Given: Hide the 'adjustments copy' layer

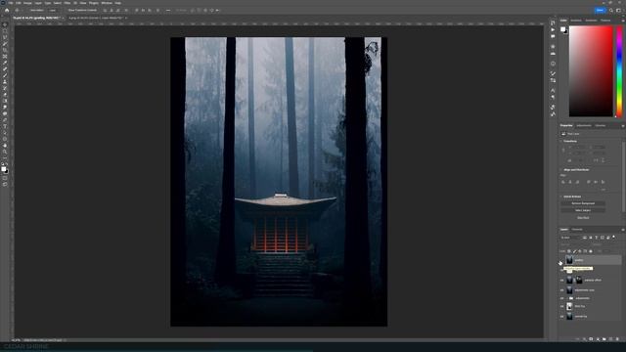Looking at the screenshot, I should (x=561, y=290).
